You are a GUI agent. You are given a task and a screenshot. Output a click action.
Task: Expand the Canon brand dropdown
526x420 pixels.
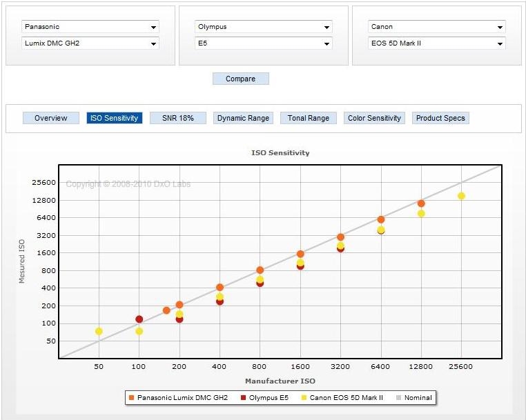pos(437,27)
